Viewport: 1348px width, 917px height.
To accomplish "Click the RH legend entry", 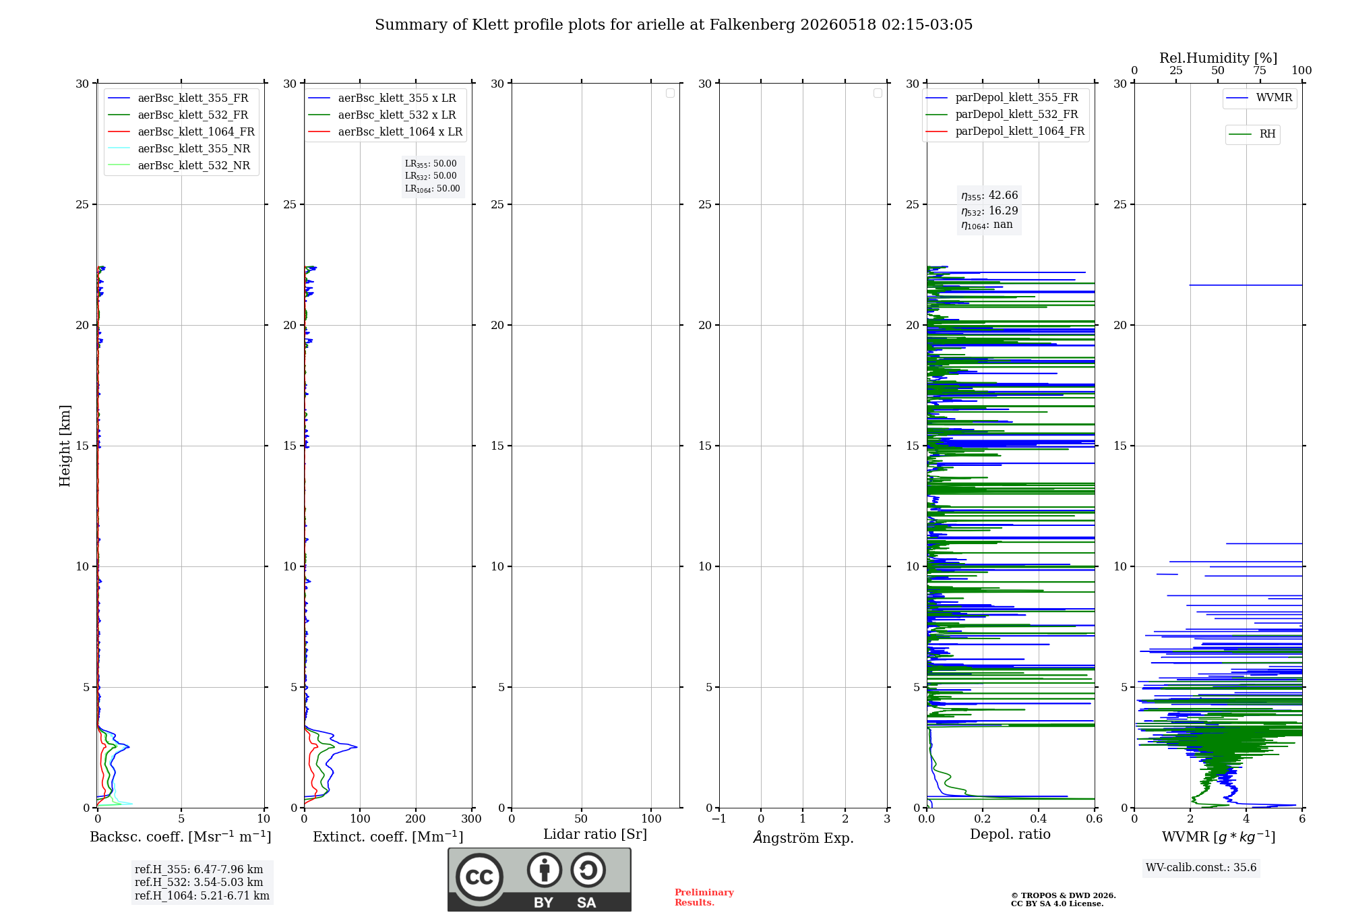I will [1253, 134].
